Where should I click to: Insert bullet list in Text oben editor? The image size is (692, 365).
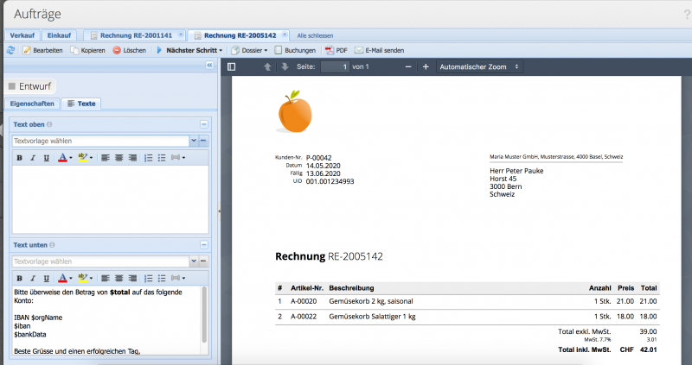point(162,158)
